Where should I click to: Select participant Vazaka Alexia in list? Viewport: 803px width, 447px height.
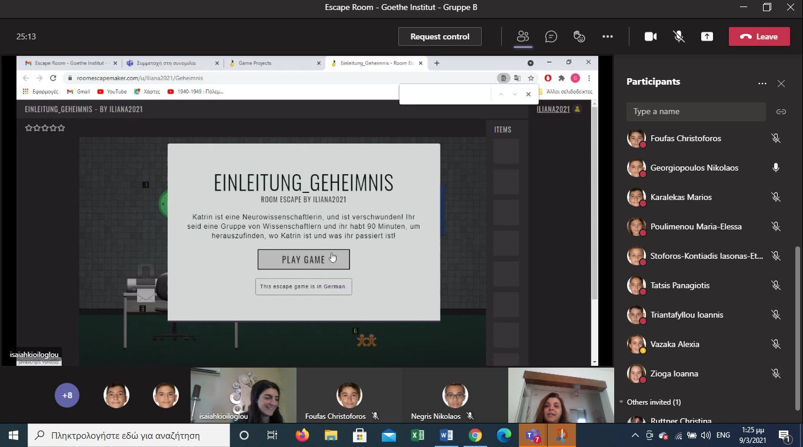click(674, 344)
